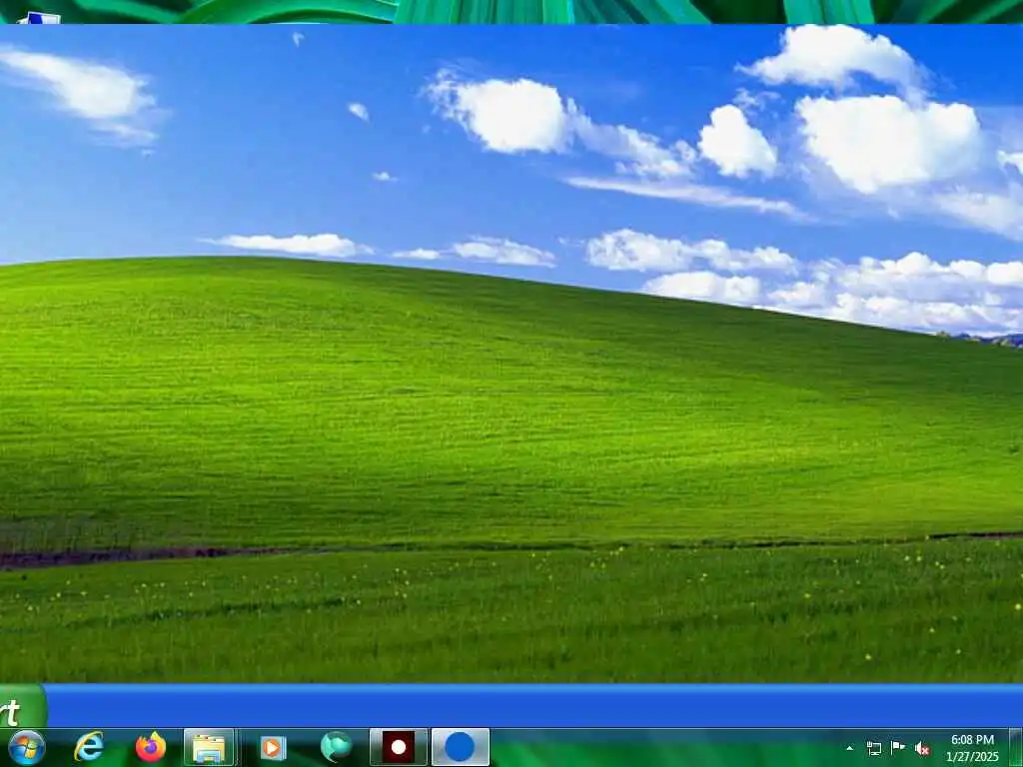Show hidden system tray icons
The image size is (1023, 767).
pos(849,748)
